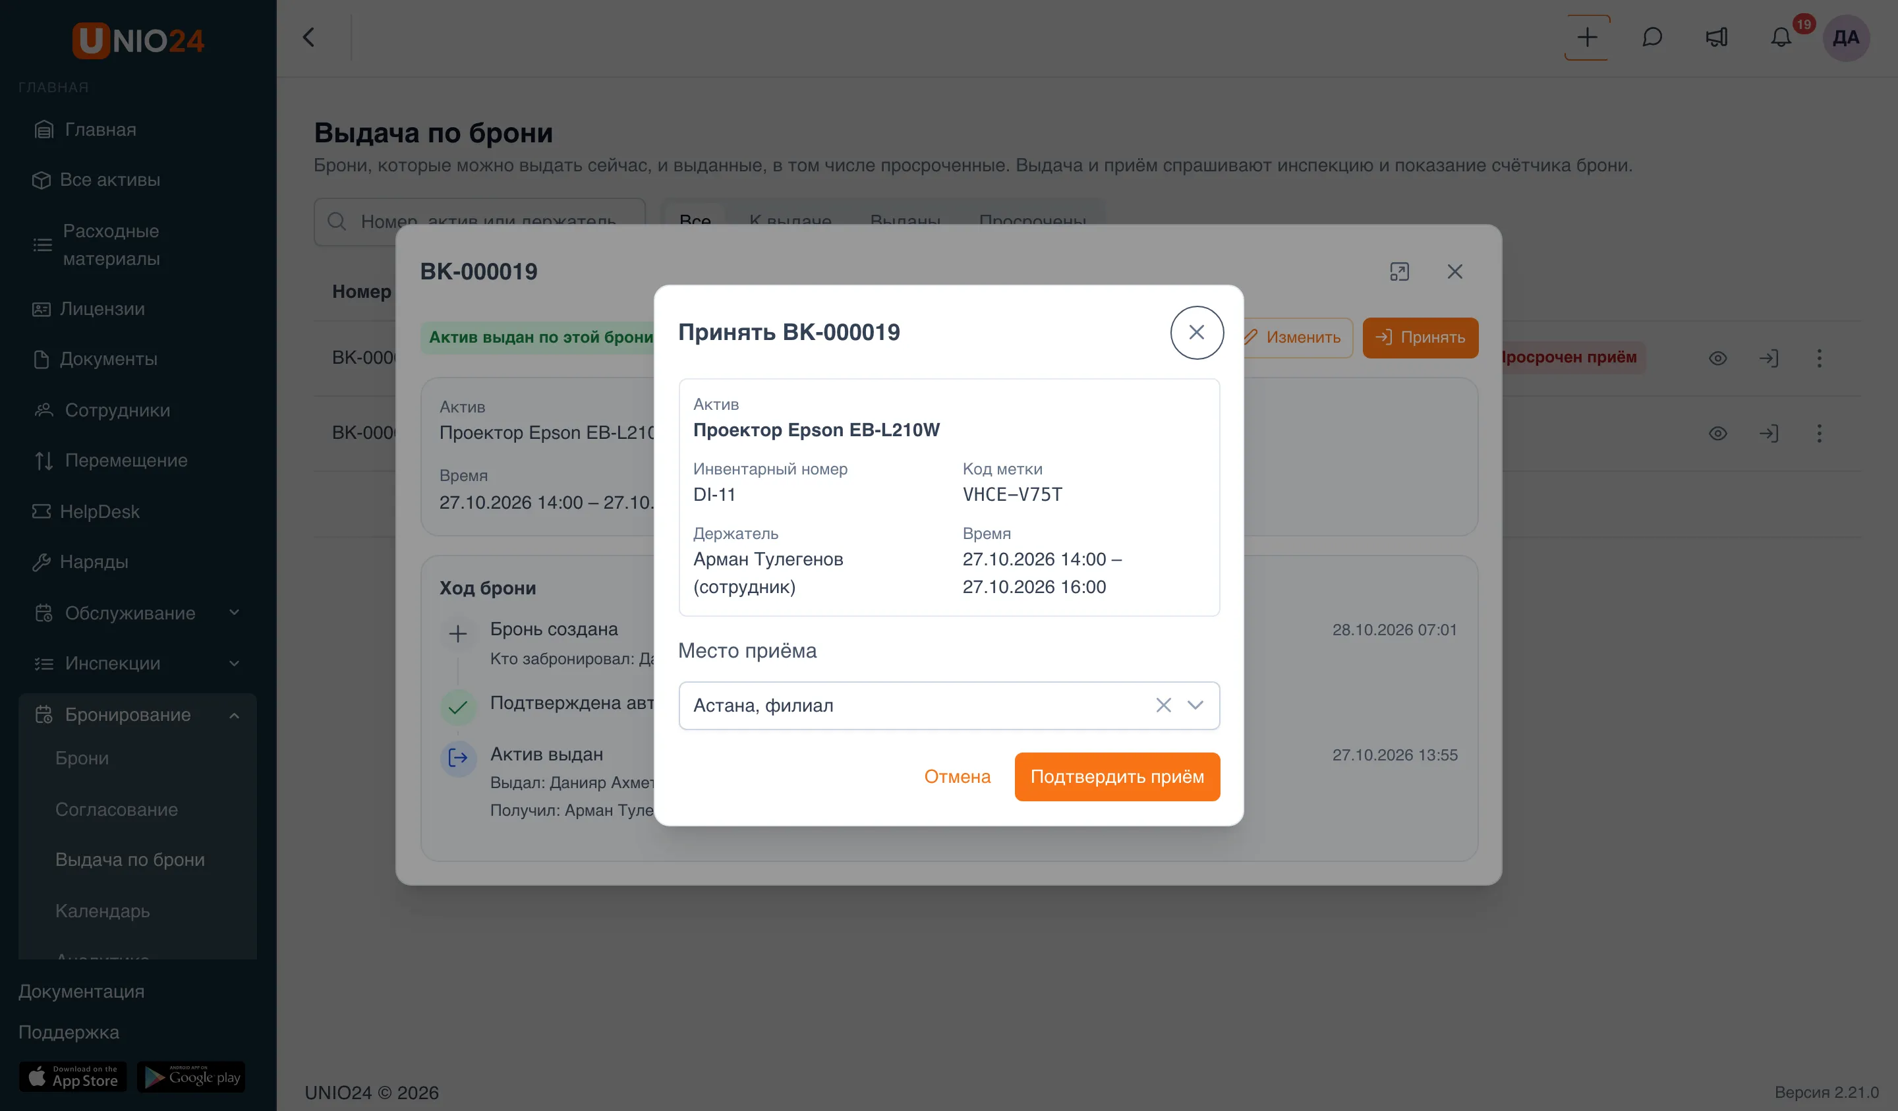Go to Все активы in sidebar

tap(109, 180)
